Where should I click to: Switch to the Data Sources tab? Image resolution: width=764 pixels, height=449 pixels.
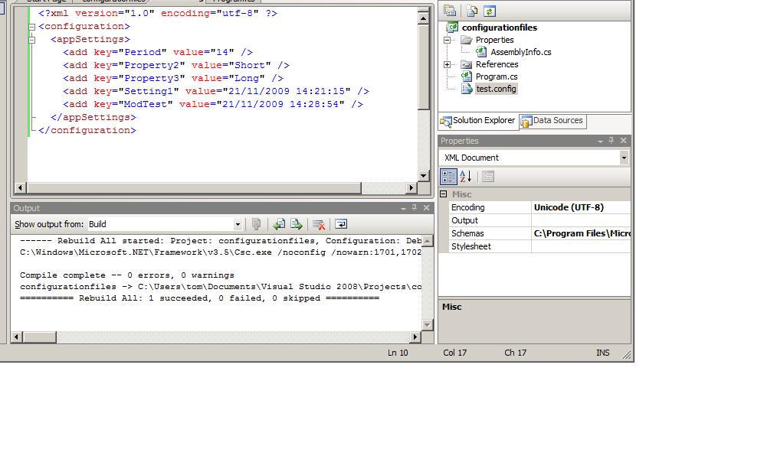tap(553, 121)
